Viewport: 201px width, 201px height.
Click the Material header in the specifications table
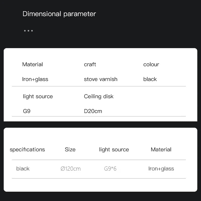161,149
